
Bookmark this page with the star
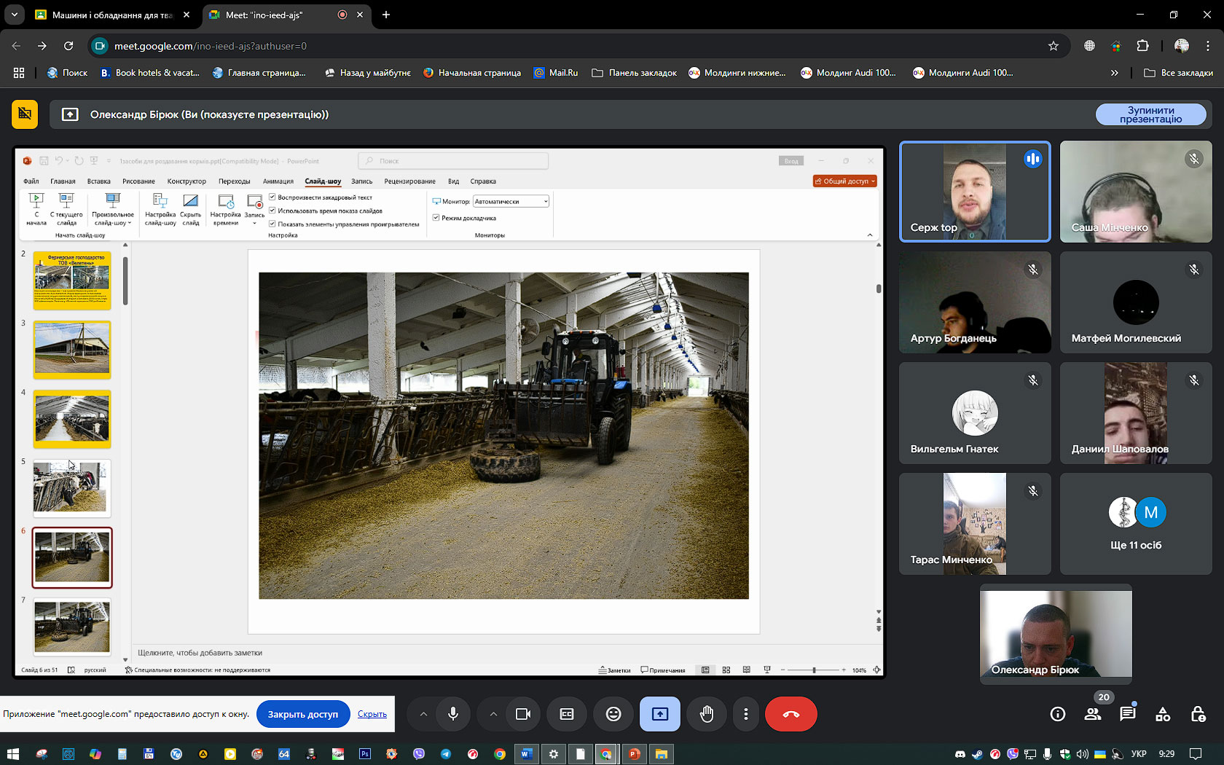point(1054,46)
